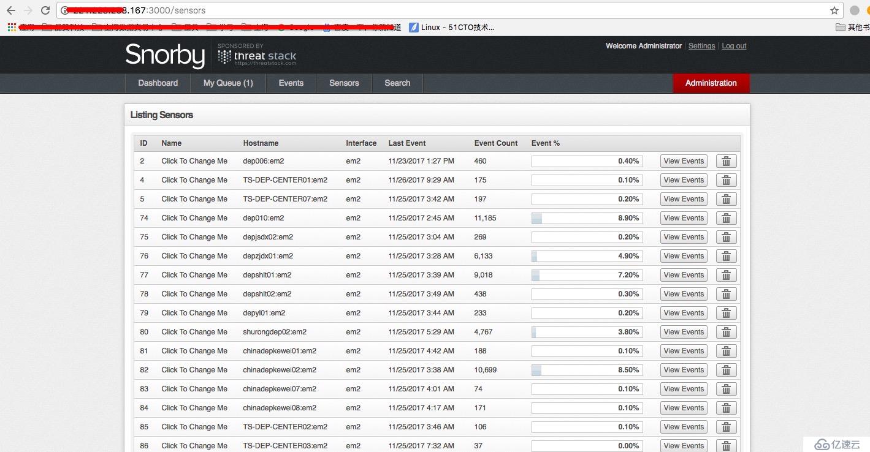Edit name of sensor ID 80
The width and height of the screenshot is (870, 452).
[194, 332]
